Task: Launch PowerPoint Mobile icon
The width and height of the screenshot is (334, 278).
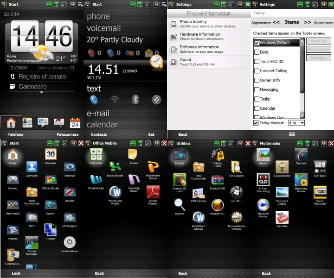Action: click(x=153, y=167)
